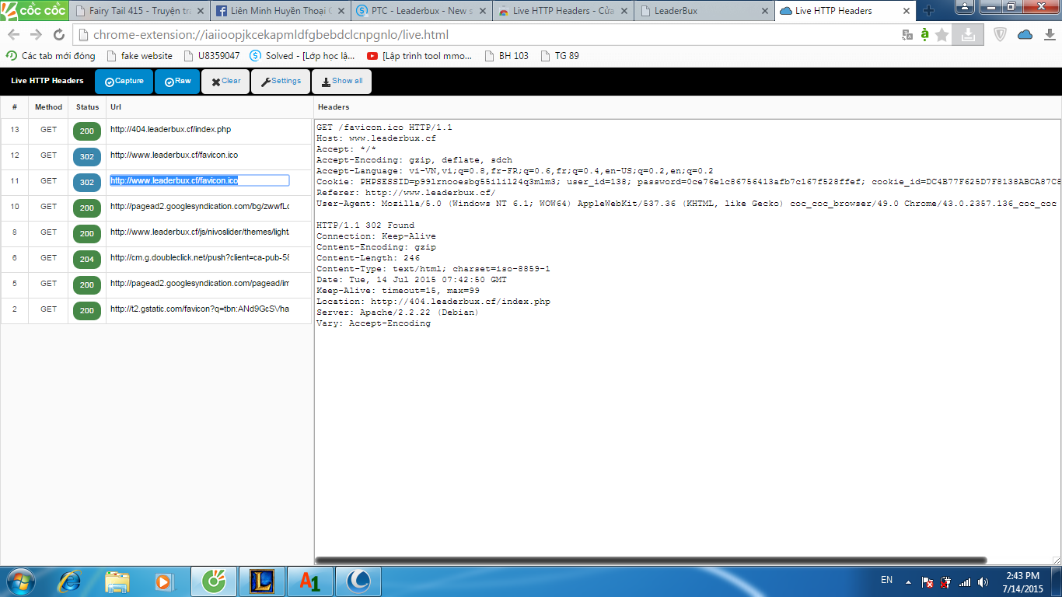Click the highlighted URL field in row 11
The height and width of the screenshot is (597, 1062).
[199, 180]
